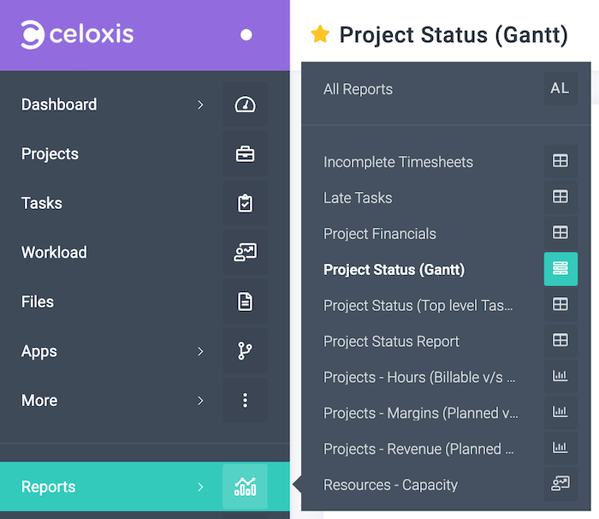Open the Workload resource icon
The image size is (599, 519).
245,253
